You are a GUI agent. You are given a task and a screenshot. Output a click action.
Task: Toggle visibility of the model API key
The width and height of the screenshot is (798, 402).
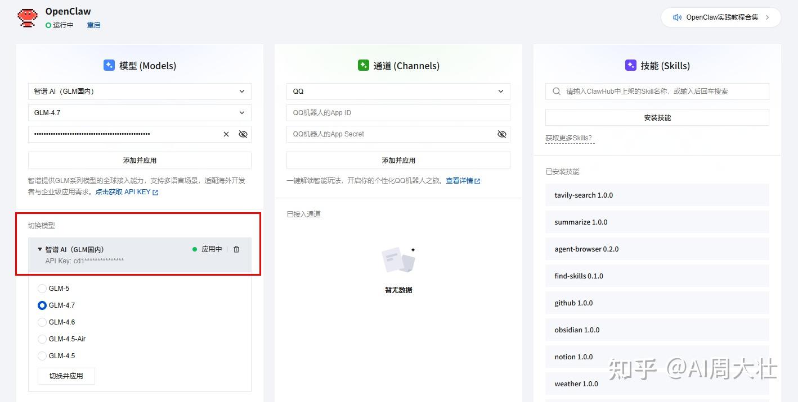[x=243, y=134]
